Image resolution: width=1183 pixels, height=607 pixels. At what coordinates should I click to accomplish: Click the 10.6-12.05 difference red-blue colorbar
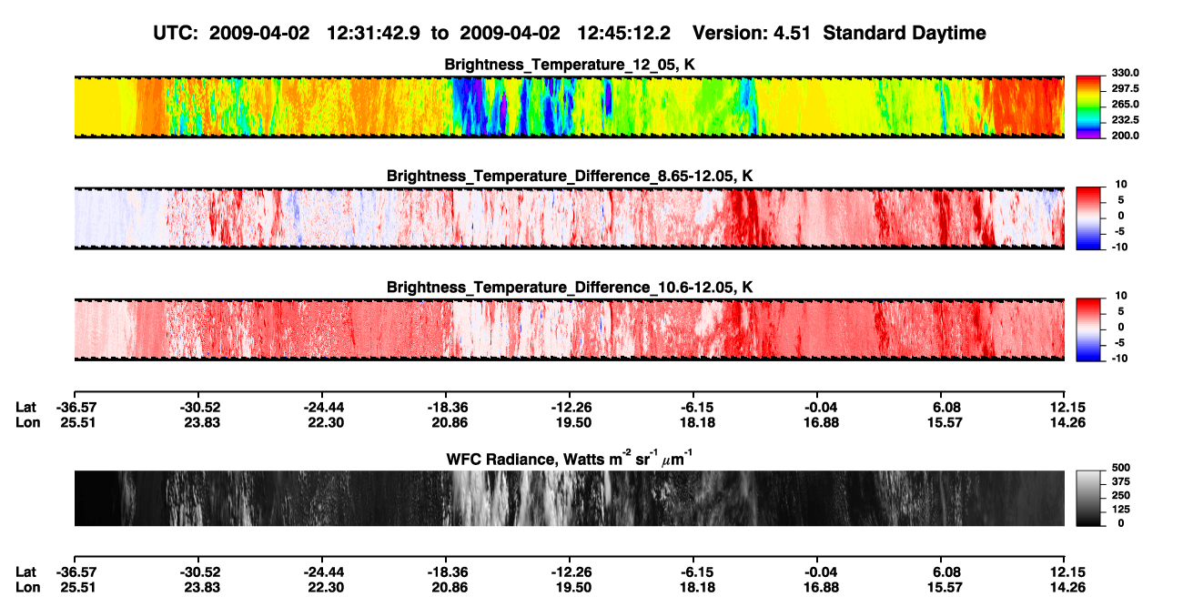tap(1087, 328)
